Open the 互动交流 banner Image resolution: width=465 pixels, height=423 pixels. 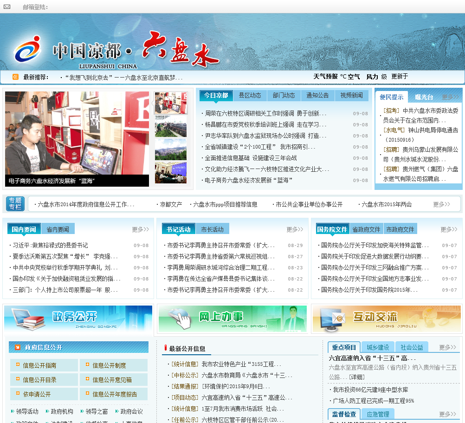point(387,319)
